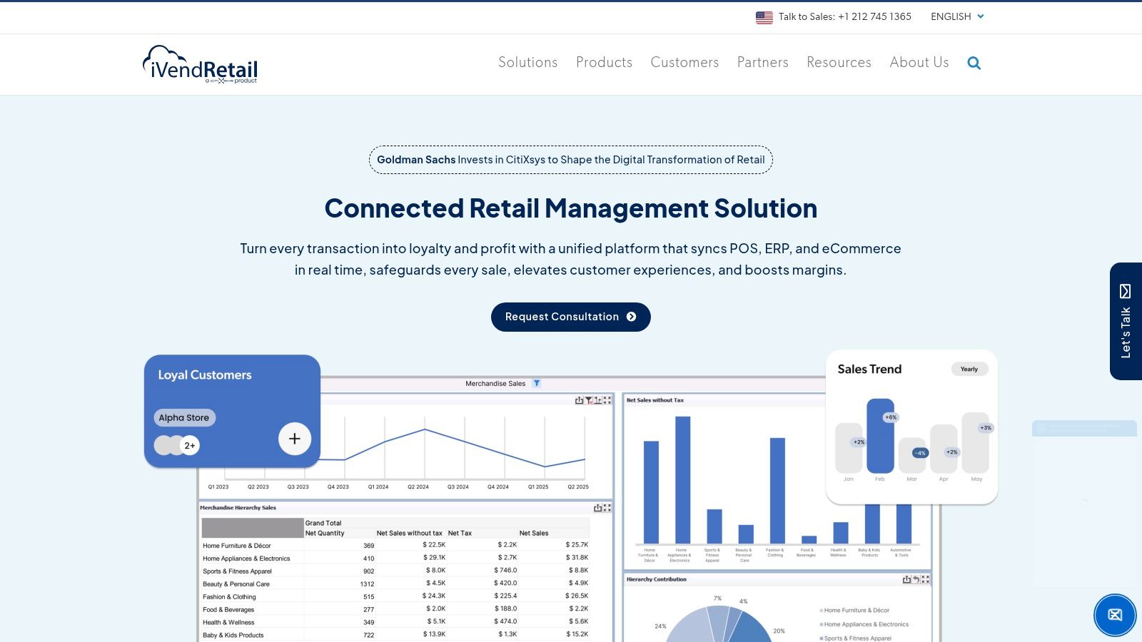Click the Loyal Customers card title
This screenshot has width=1142, height=642.
pos(205,374)
